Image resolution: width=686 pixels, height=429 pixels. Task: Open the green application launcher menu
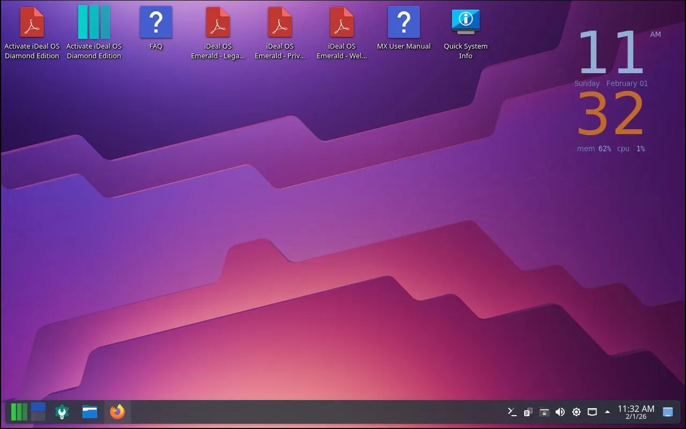click(19, 412)
